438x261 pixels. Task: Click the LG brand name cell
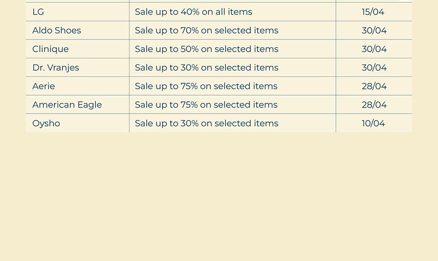point(38,12)
